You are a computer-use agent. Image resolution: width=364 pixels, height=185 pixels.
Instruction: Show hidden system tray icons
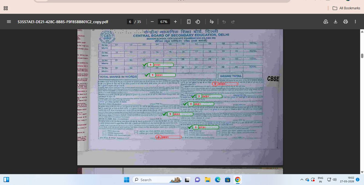click(302, 179)
